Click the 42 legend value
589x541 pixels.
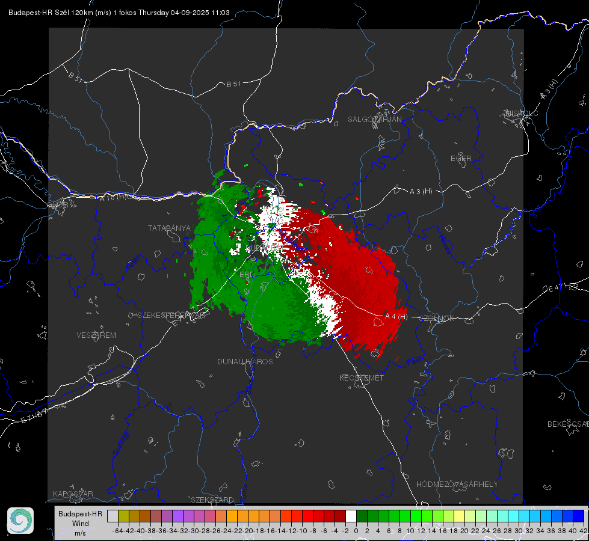pyautogui.click(x=584, y=531)
